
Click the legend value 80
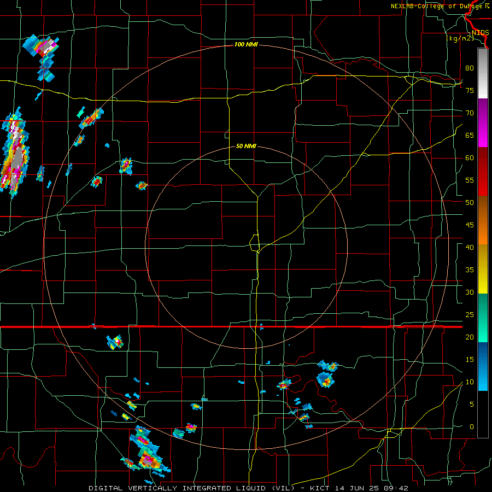tap(470, 68)
